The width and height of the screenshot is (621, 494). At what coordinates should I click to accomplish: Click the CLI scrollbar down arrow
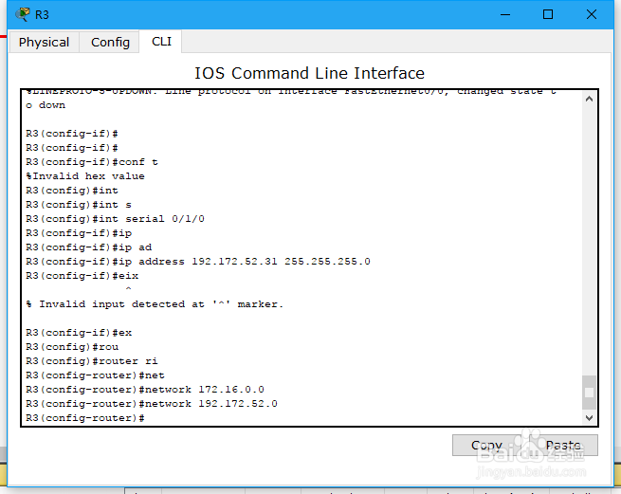(x=590, y=417)
